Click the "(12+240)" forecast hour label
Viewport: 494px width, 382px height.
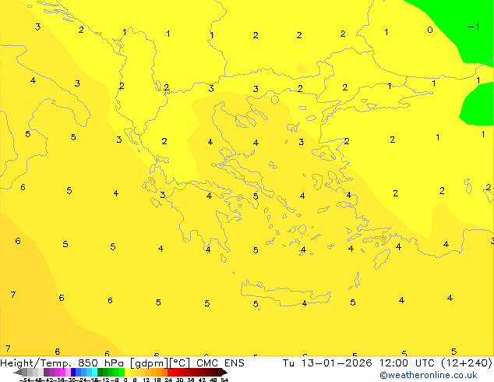463,363
